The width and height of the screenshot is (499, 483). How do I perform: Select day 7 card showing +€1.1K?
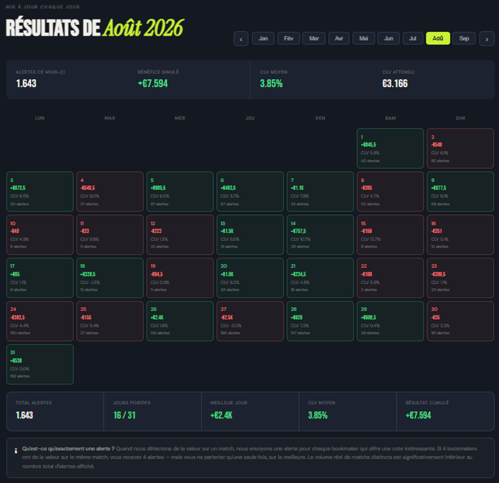(320, 191)
